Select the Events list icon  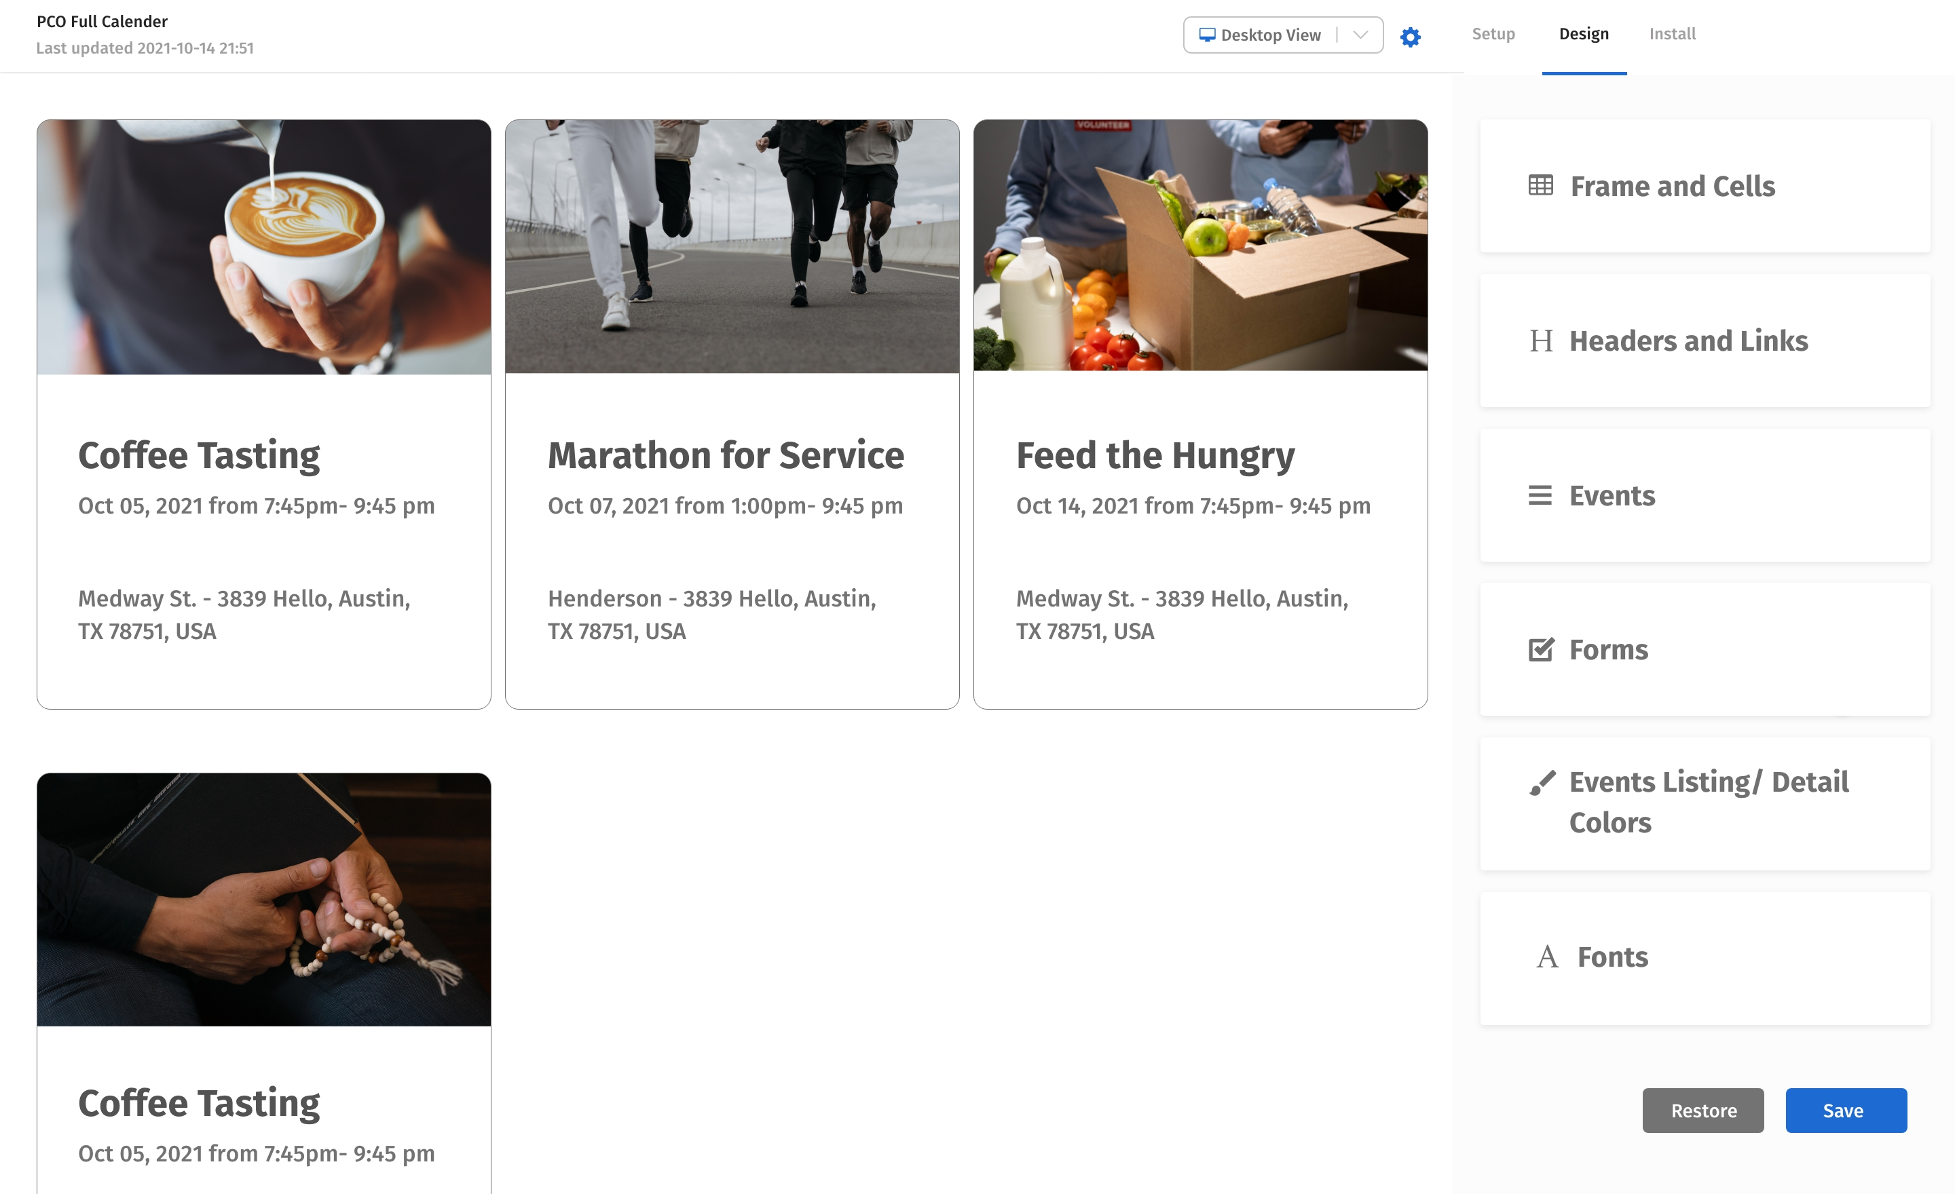pyautogui.click(x=1540, y=495)
